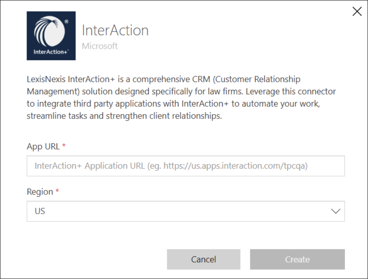Open the Region dropdown showing US
The height and width of the screenshot is (279, 368).
186,211
